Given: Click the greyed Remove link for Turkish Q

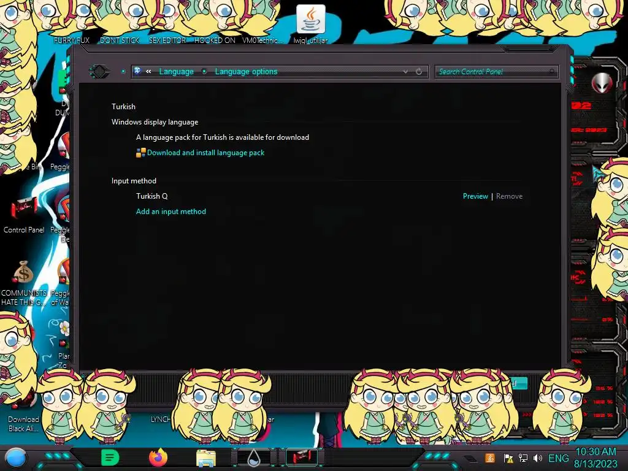Looking at the screenshot, I should coord(509,196).
